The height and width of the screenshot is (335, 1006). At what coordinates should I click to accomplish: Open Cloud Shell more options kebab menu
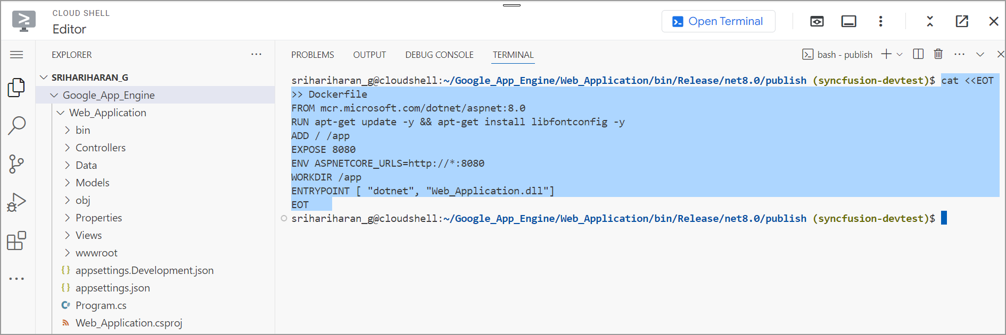881,21
